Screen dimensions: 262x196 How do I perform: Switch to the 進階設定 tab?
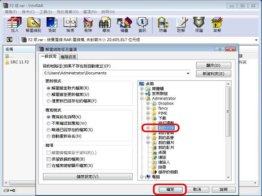68,57
